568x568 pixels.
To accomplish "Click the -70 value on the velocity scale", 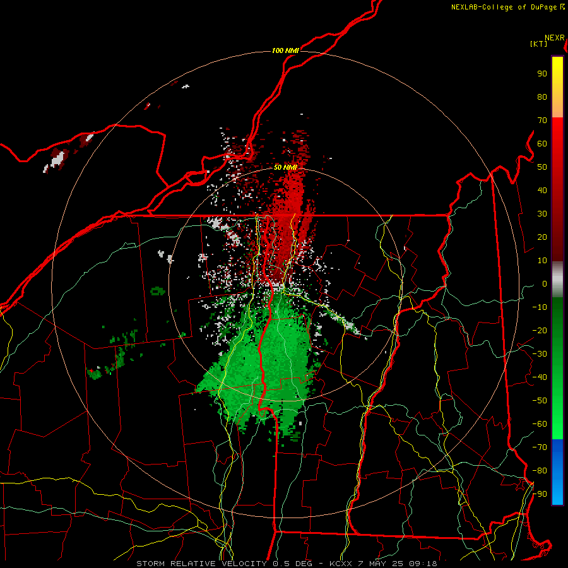I will (540, 447).
